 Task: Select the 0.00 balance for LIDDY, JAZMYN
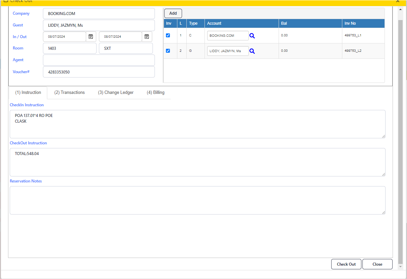(284, 51)
